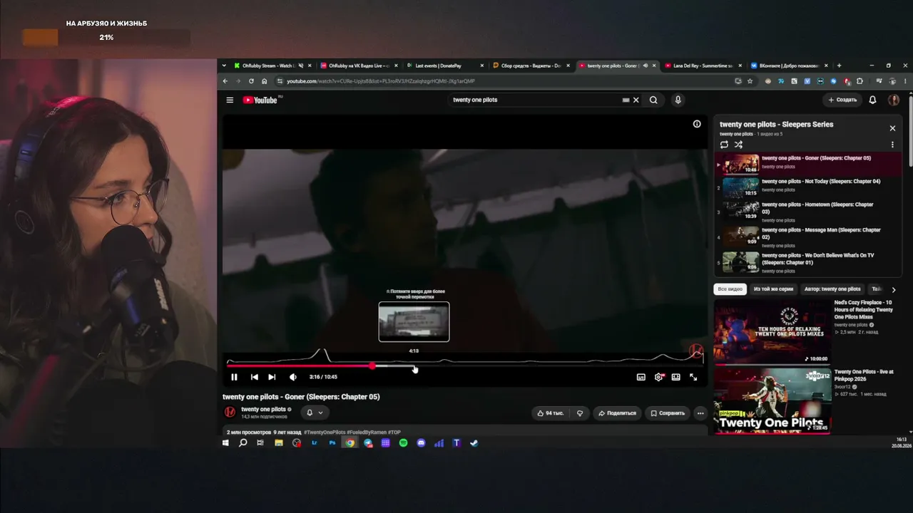This screenshot has height=513, width=913.
Task: Switch to the 'Сбор средств - Виджеты' tab
Action: click(x=531, y=66)
